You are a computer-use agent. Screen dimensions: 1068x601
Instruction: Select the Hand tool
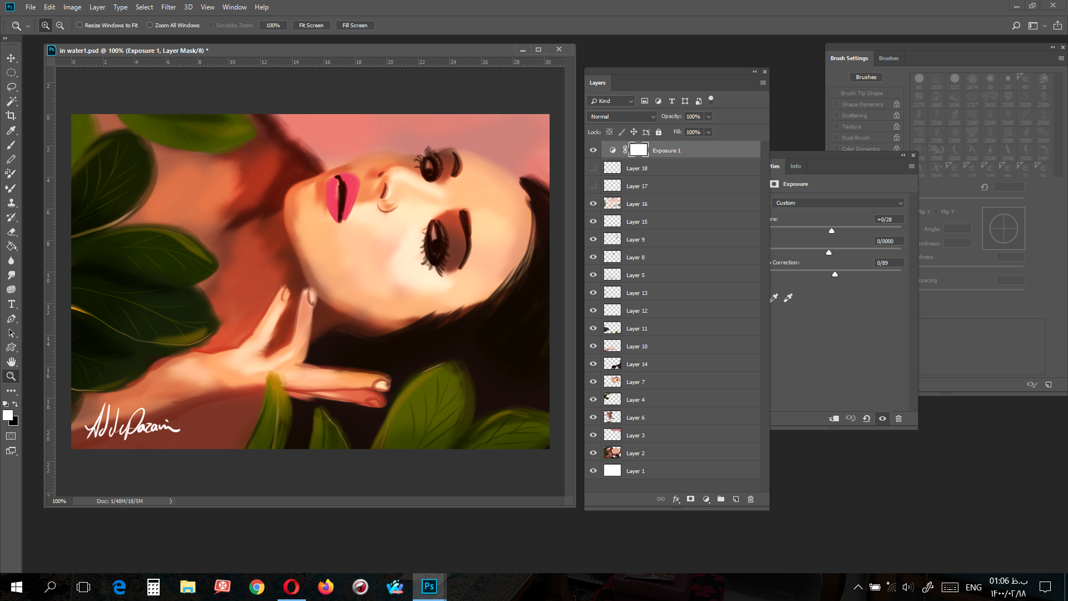11,362
